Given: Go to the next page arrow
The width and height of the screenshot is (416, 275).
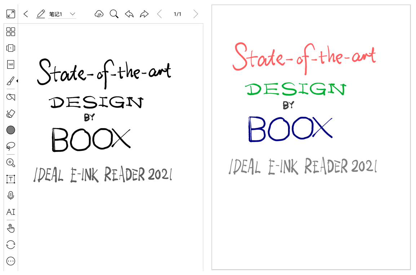Looking at the screenshot, I should pyautogui.click(x=195, y=14).
